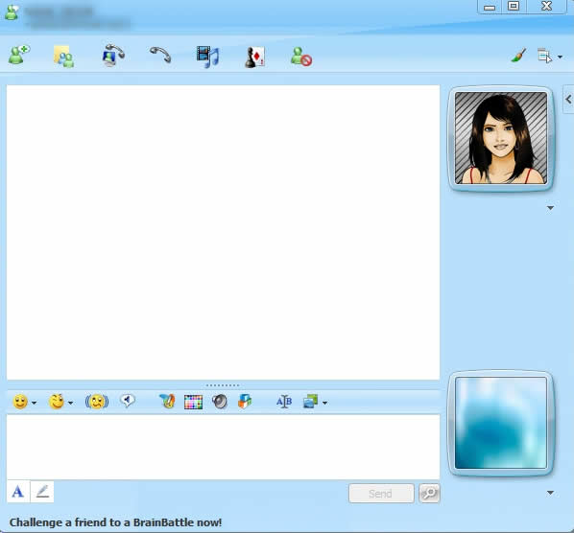Viewport: 574px width, 533px height.
Task: Call contact with the phone handset icon
Action: click(160, 55)
